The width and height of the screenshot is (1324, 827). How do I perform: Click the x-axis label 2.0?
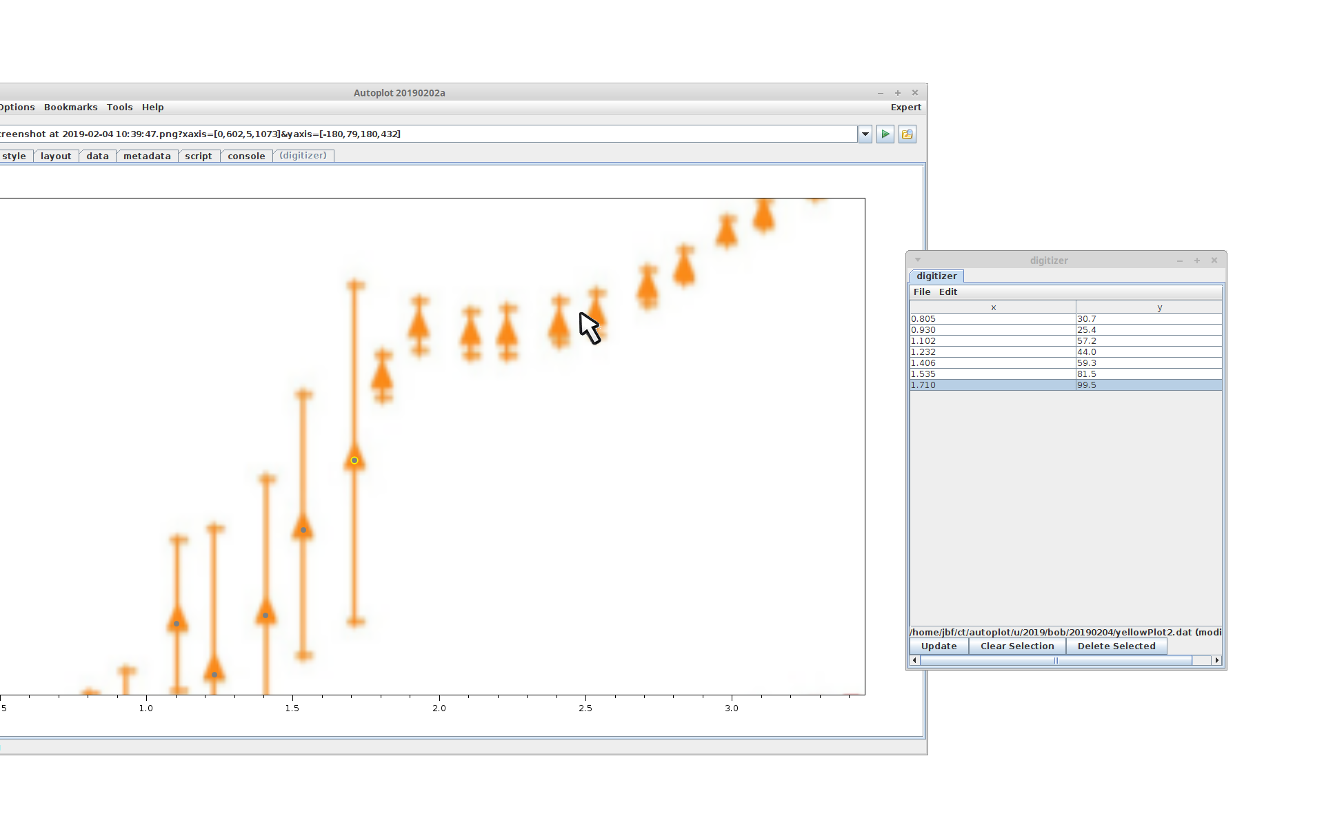click(439, 708)
